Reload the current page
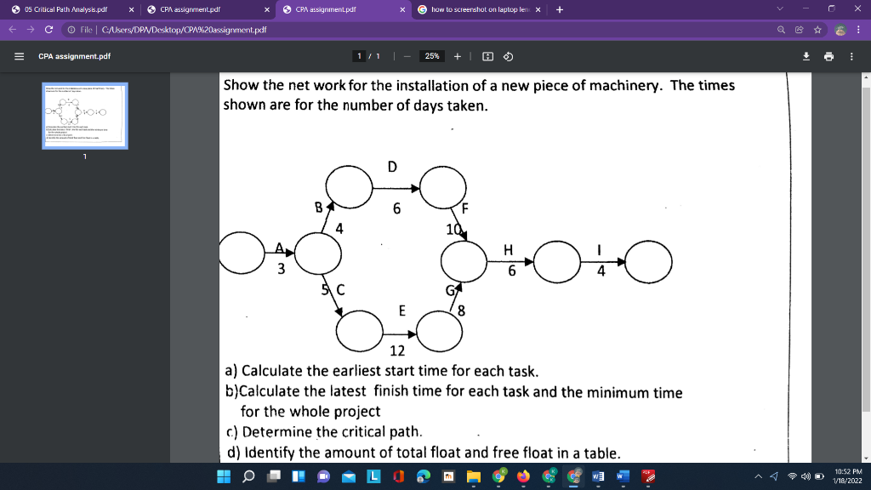Image resolution: width=871 pixels, height=490 pixels. pyautogui.click(x=49, y=28)
